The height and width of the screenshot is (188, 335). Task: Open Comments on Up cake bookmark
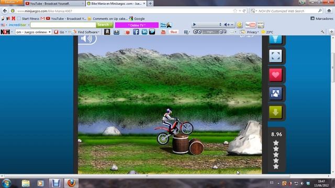click(107, 19)
